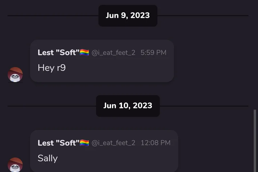Open Lest "Soft" display name above Sally
This screenshot has height=172, width=258.
[58, 143]
